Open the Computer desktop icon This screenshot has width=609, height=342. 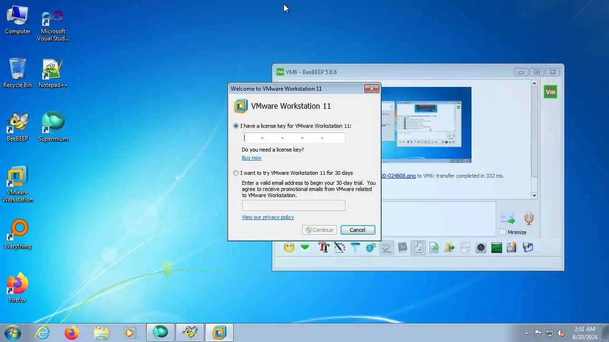pos(18,20)
